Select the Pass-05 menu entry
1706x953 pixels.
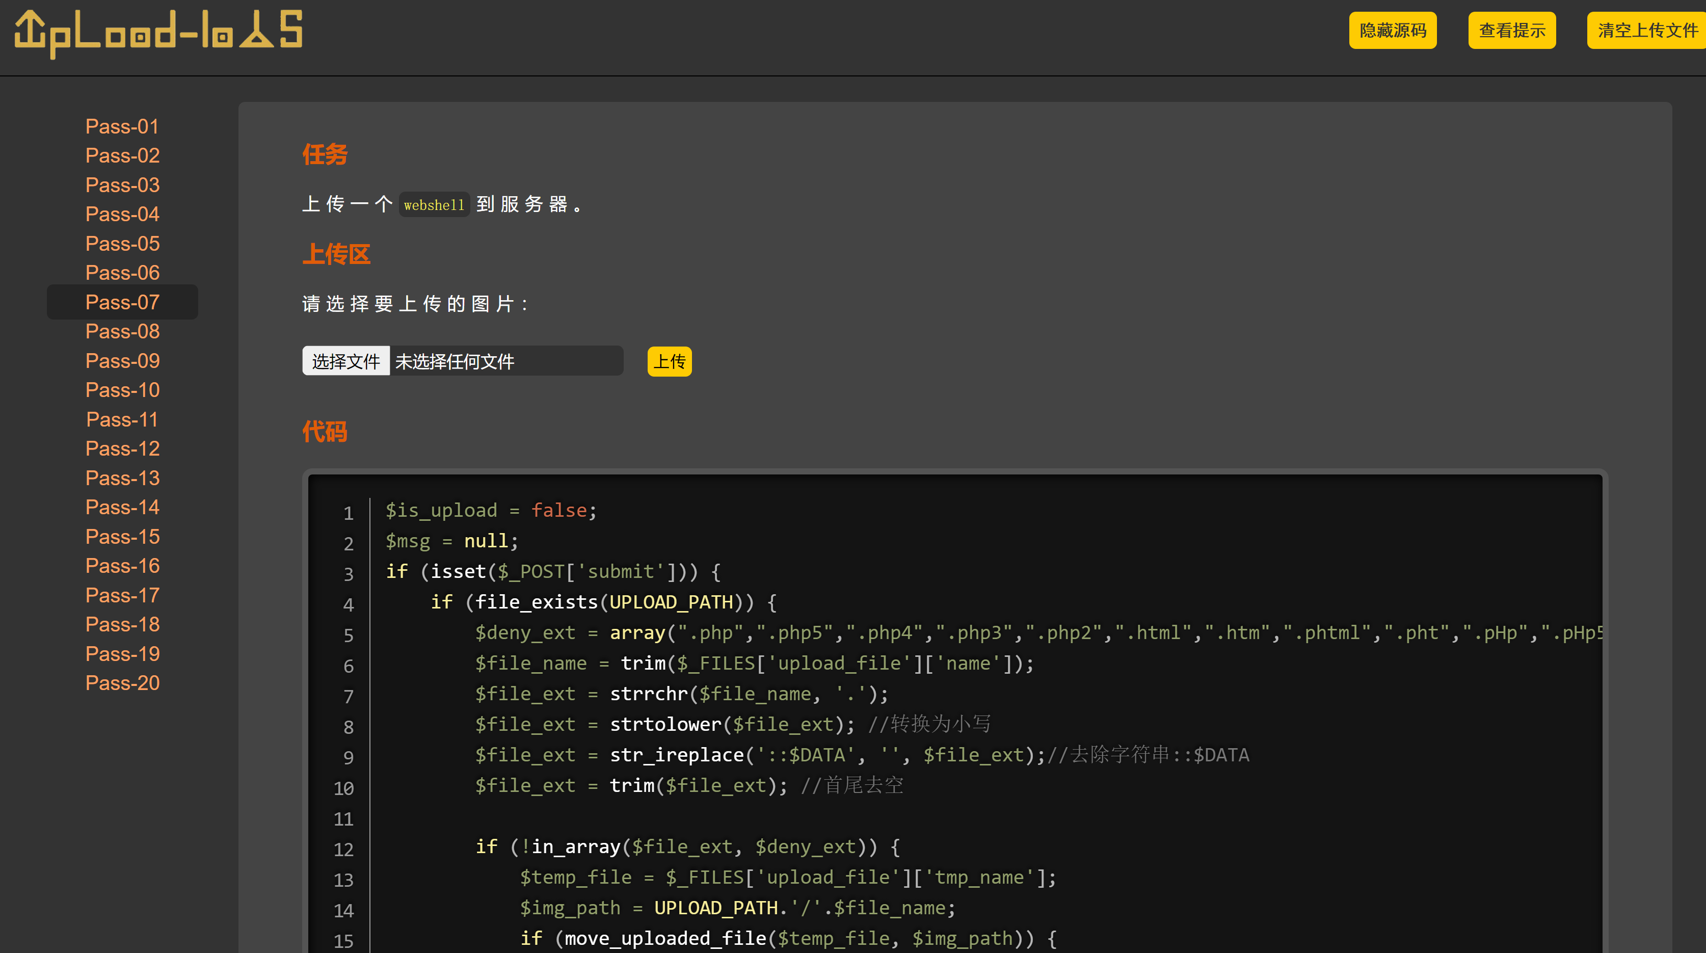click(122, 244)
